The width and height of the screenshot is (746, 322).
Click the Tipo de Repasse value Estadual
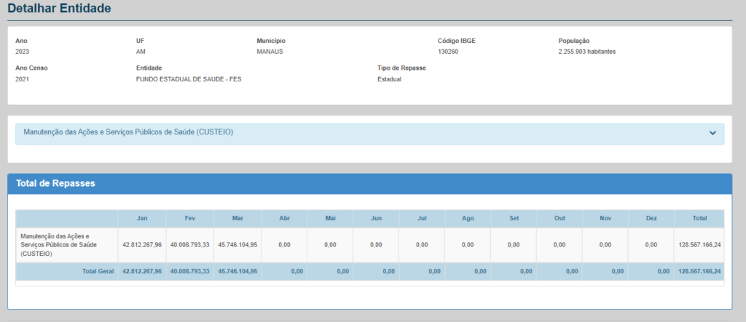point(389,79)
